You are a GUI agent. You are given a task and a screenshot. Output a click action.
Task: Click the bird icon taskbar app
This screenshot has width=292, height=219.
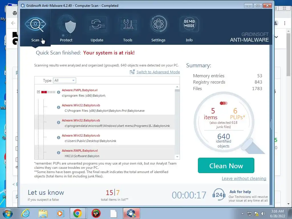point(96,213)
